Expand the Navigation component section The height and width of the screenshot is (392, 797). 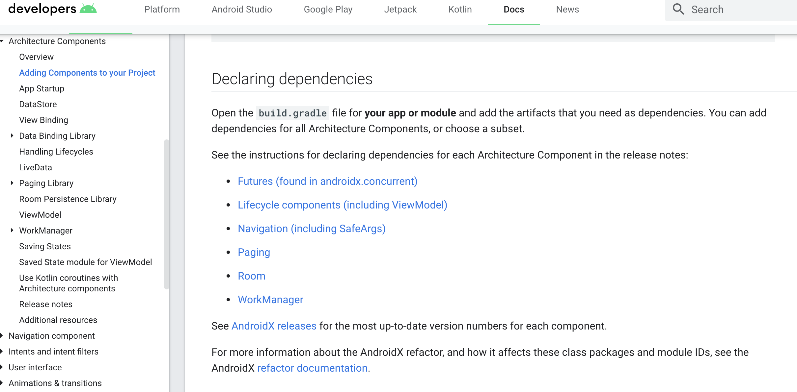coord(2,336)
